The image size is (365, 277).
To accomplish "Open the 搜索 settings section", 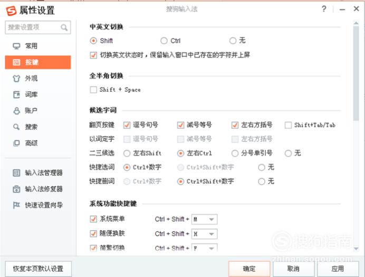I will [x=37, y=127].
